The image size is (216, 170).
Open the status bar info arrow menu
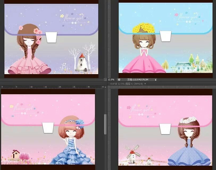(x=156, y=79)
